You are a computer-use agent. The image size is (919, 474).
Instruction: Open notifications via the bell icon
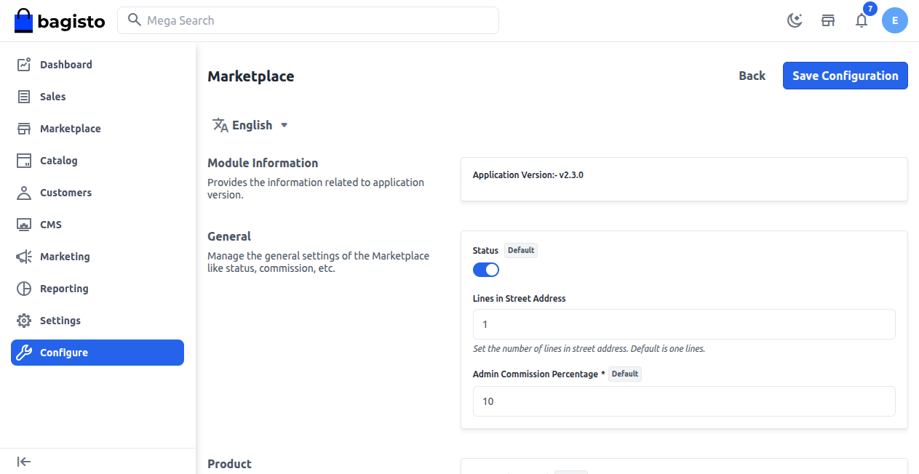coord(862,20)
